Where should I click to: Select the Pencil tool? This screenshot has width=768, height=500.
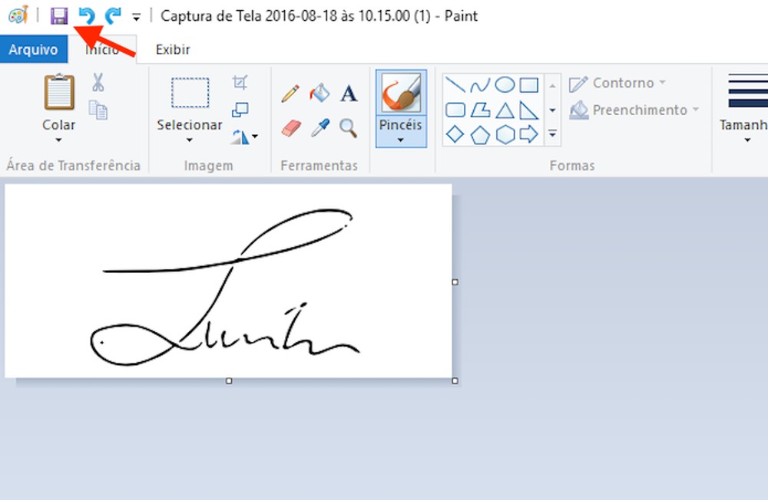tap(290, 92)
